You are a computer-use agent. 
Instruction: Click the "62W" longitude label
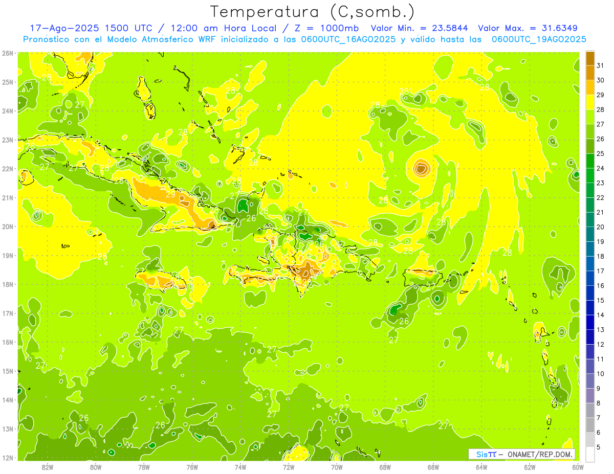530,467
